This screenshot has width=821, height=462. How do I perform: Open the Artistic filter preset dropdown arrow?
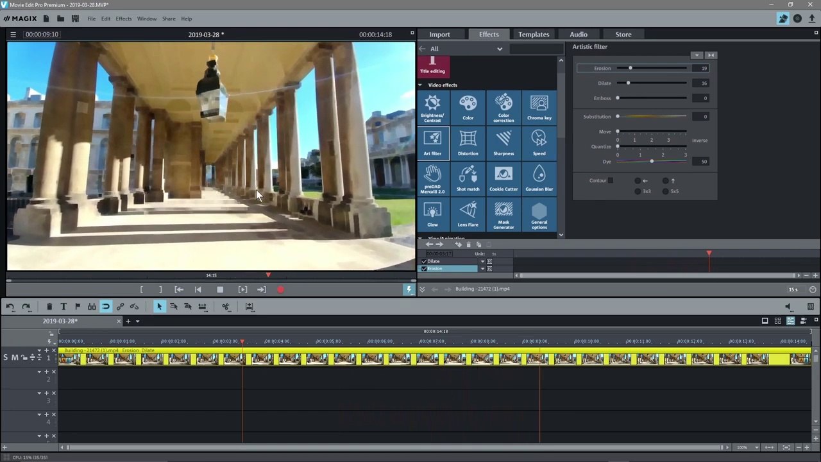coord(697,55)
